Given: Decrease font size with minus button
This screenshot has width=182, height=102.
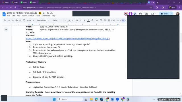Looking at the screenshot, I should click(x=65, y=20).
